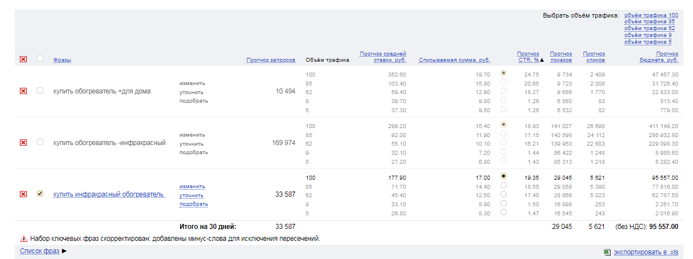Screen dimensions: 693x259
Task: Delete 'купить обогреватель -инфракрасный' row via red X
Action: click(x=23, y=143)
